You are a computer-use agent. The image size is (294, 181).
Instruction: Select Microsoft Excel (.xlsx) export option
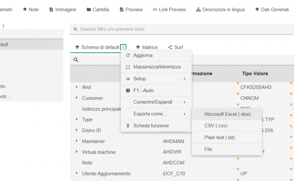point(227,114)
